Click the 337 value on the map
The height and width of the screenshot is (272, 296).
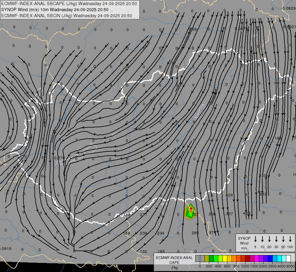[229, 214]
